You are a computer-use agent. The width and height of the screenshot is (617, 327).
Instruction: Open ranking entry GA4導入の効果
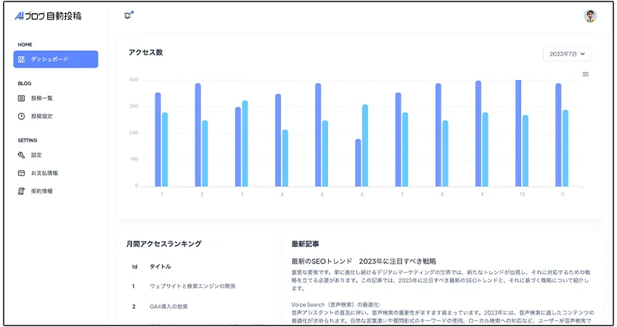168,307
